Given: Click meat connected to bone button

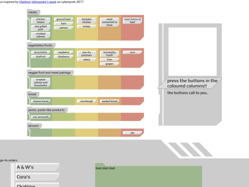Looking at the screenshot, I should click(109, 22).
